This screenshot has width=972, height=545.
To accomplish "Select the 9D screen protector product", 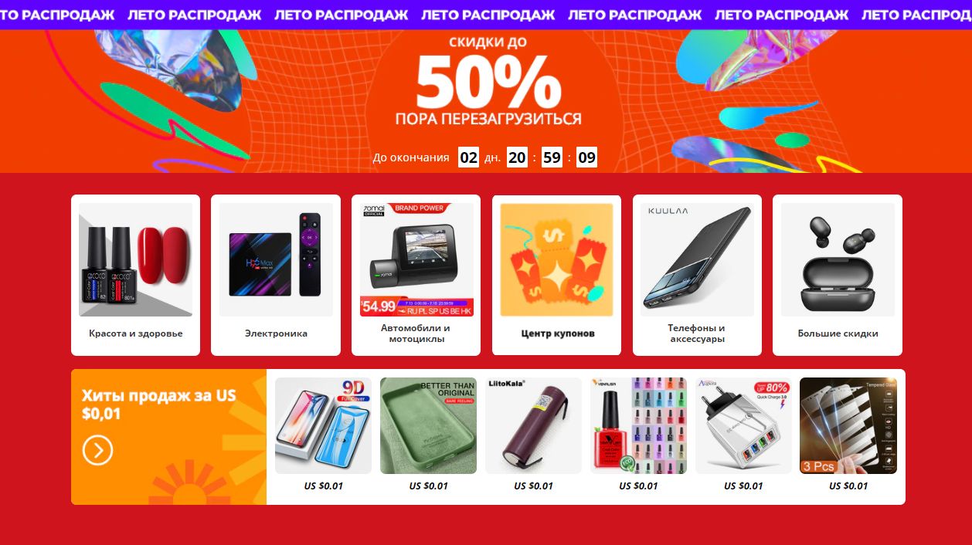I will 323,425.
